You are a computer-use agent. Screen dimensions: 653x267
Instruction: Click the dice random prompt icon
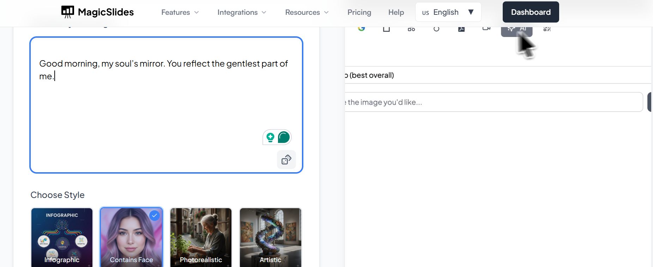coord(286,160)
